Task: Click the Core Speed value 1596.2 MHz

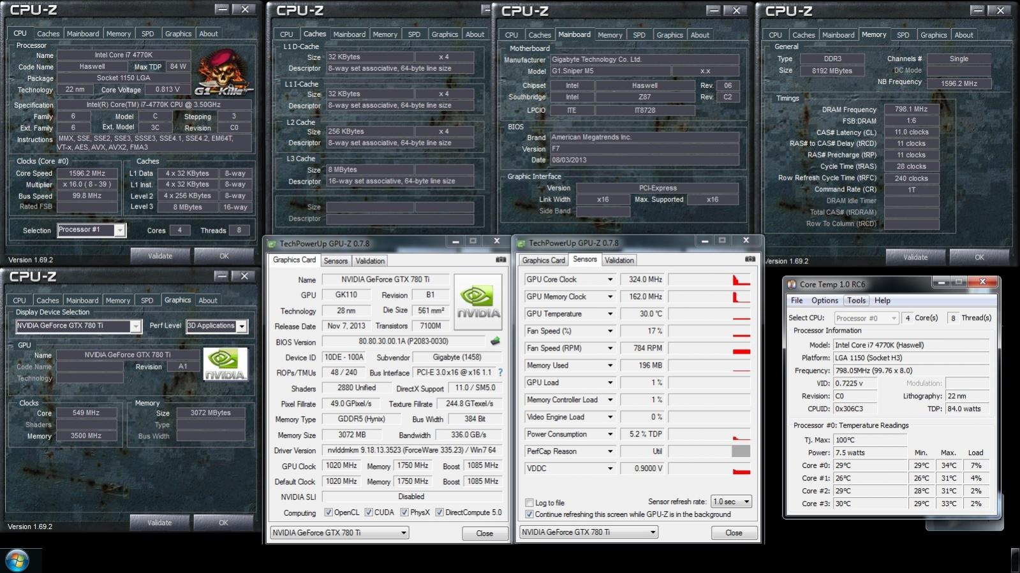Action: [87, 173]
